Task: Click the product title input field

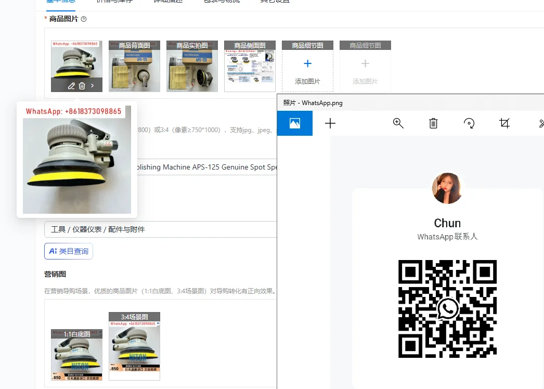Action: pos(207,167)
